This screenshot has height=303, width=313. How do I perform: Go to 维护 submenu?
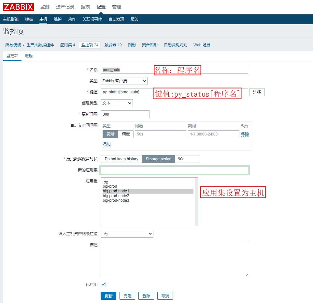(x=58, y=19)
